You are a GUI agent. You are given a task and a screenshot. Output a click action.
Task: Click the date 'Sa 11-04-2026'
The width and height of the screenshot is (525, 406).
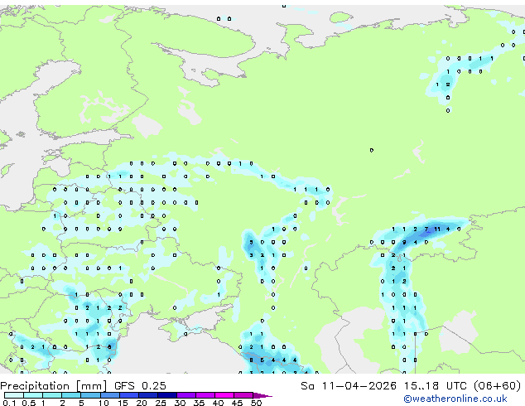point(349,386)
